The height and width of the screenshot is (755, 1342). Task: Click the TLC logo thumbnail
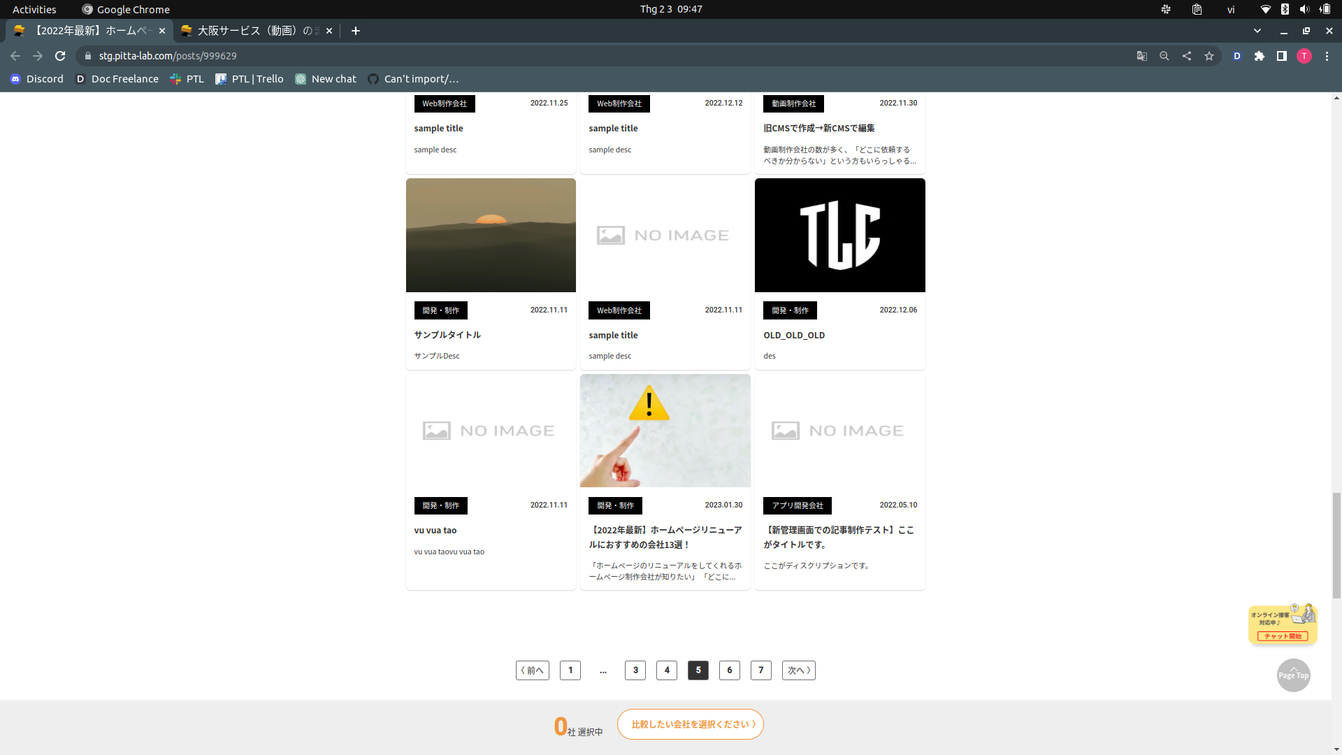tap(839, 235)
